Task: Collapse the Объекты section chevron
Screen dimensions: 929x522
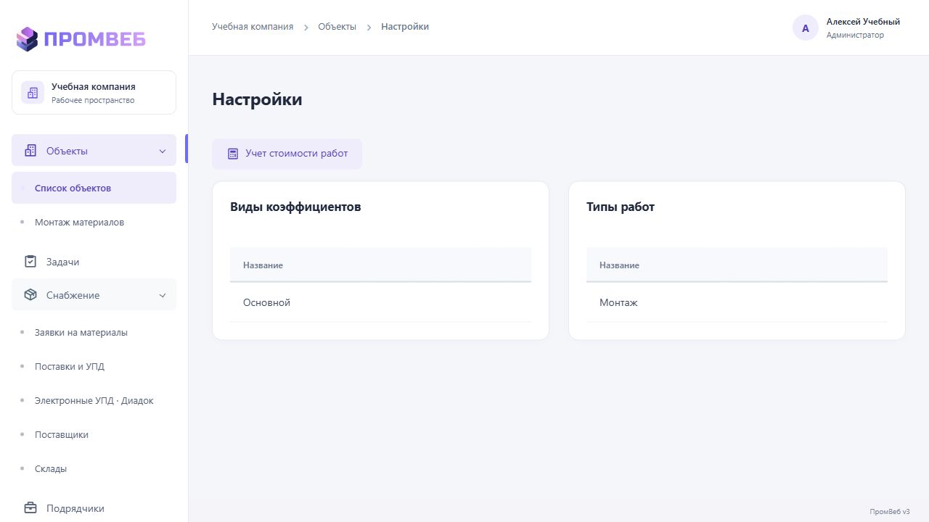Action: click(163, 151)
